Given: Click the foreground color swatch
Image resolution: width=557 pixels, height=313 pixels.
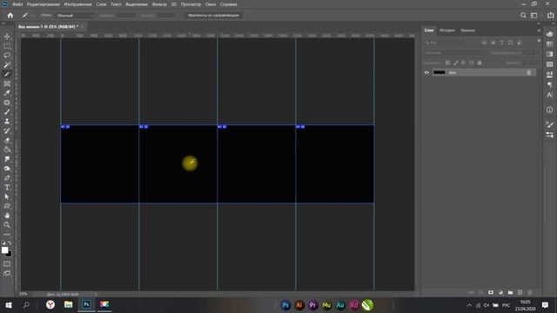Looking at the screenshot, I should (4, 250).
